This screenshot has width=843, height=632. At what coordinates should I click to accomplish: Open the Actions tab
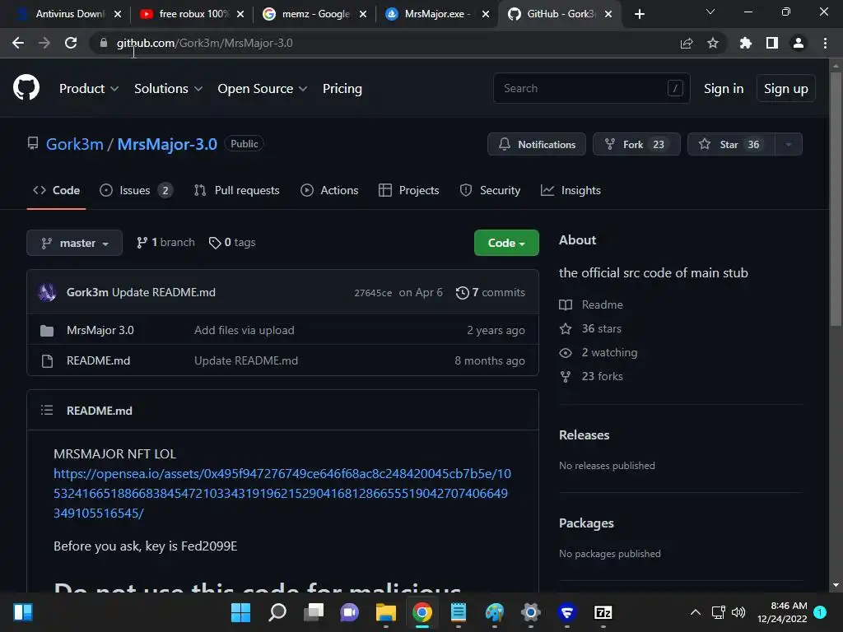point(329,190)
